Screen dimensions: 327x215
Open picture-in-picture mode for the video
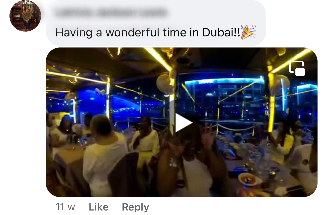click(x=297, y=69)
